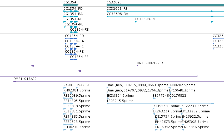Select EST RH30240.5prime
Image resolution: width=224 pixels, height=131 pixels.
(77, 127)
